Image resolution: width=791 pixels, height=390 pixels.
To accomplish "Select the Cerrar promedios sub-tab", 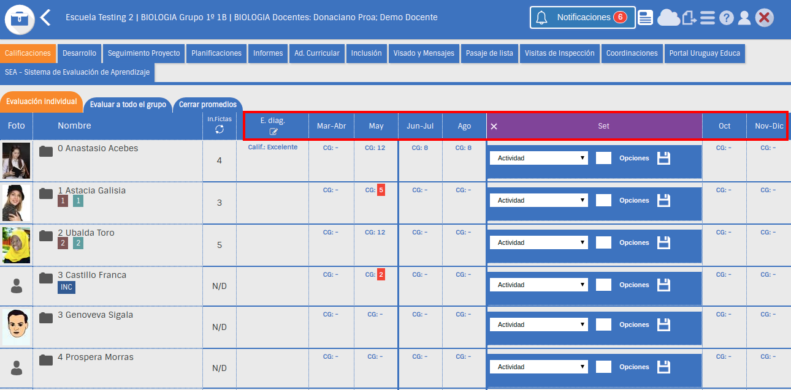I will [208, 105].
